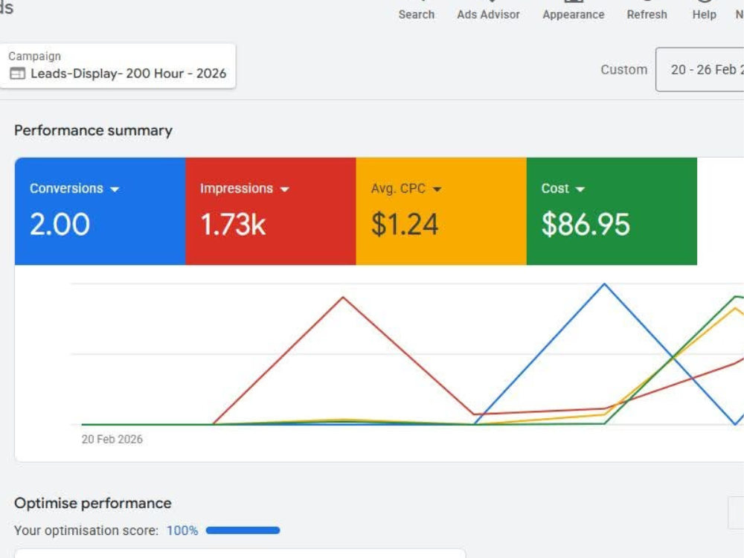Screen dimensions: 744x558
Task: Click the red impressions peak on chart
Action: coord(343,298)
